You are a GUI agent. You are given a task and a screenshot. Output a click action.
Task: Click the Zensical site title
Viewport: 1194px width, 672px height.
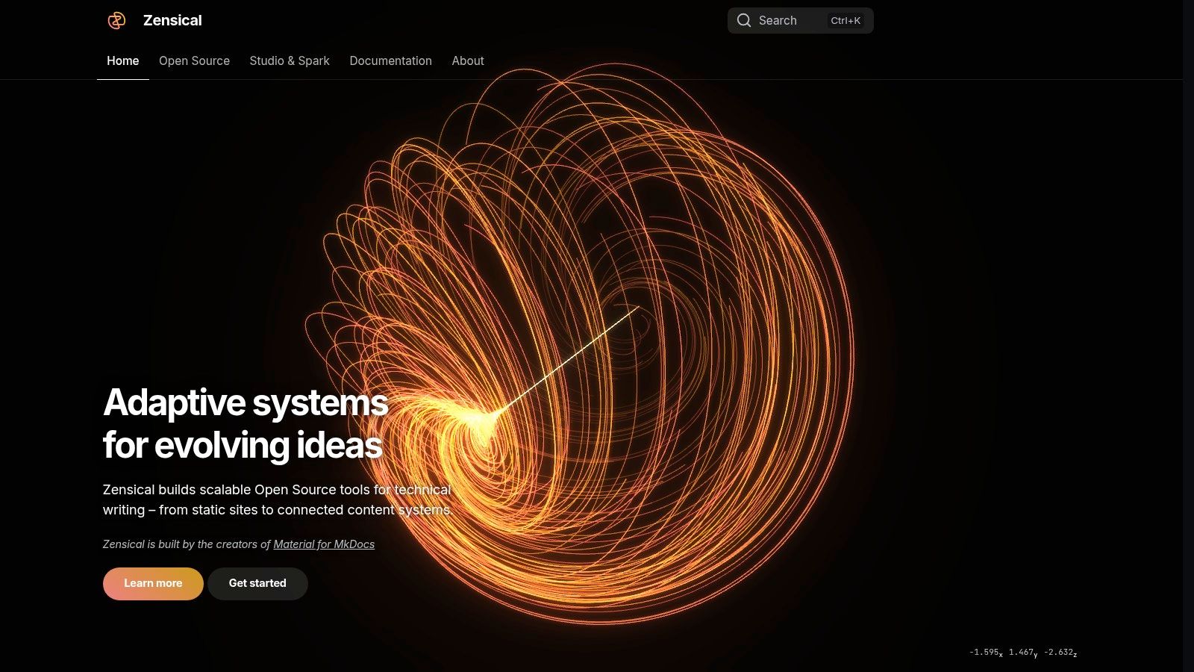pos(172,20)
